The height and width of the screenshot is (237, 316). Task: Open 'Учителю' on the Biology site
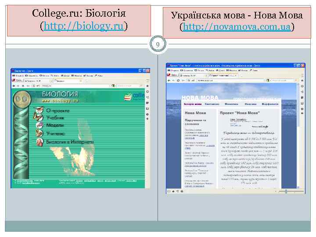tap(55, 133)
